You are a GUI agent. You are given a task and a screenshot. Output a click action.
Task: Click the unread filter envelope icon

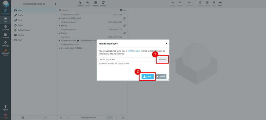tap(121, 10)
